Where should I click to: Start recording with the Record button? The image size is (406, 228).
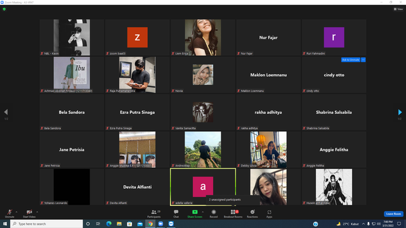214,213
